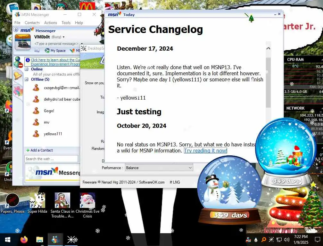Open the Santa Claus in Trouble desktop shortcut
This screenshot has height=246, width=323.
pyautogui.click(x=62, y=205)
